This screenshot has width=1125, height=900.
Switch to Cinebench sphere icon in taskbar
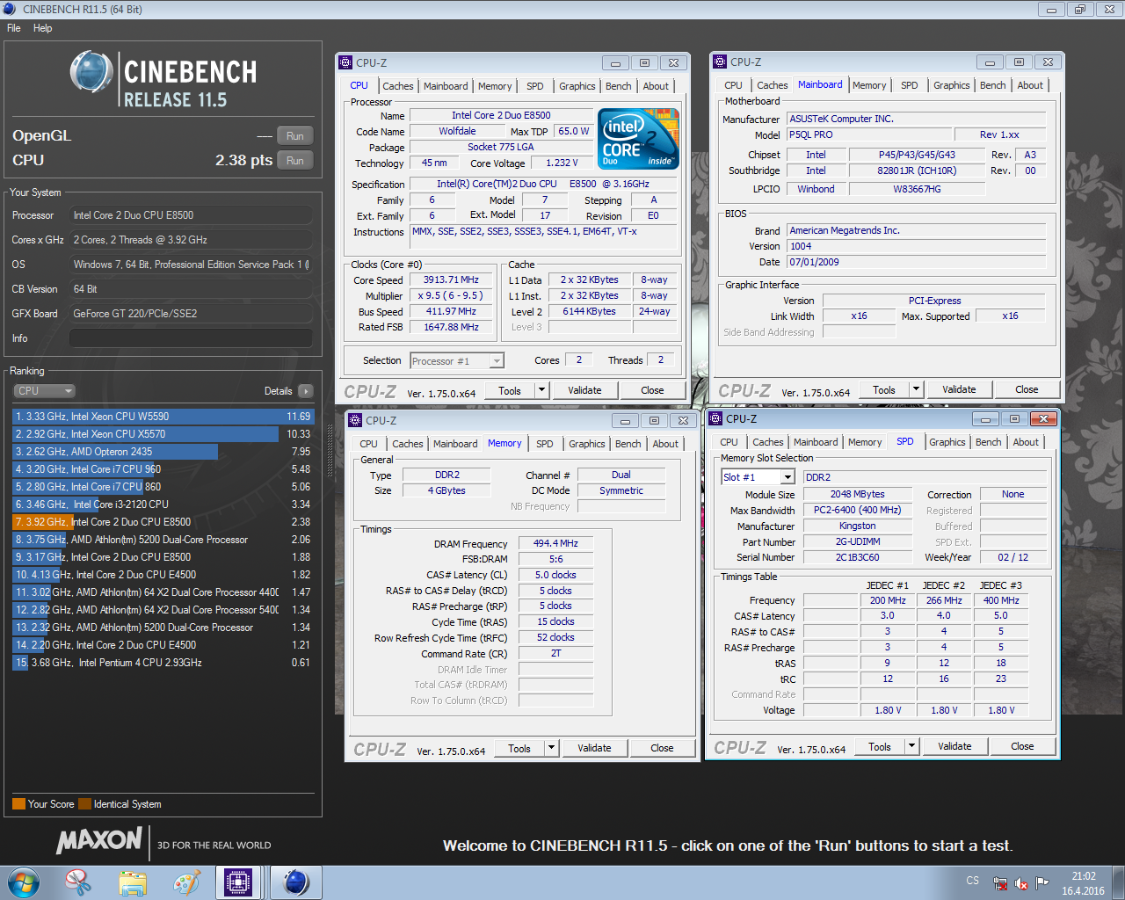point(296,882)
